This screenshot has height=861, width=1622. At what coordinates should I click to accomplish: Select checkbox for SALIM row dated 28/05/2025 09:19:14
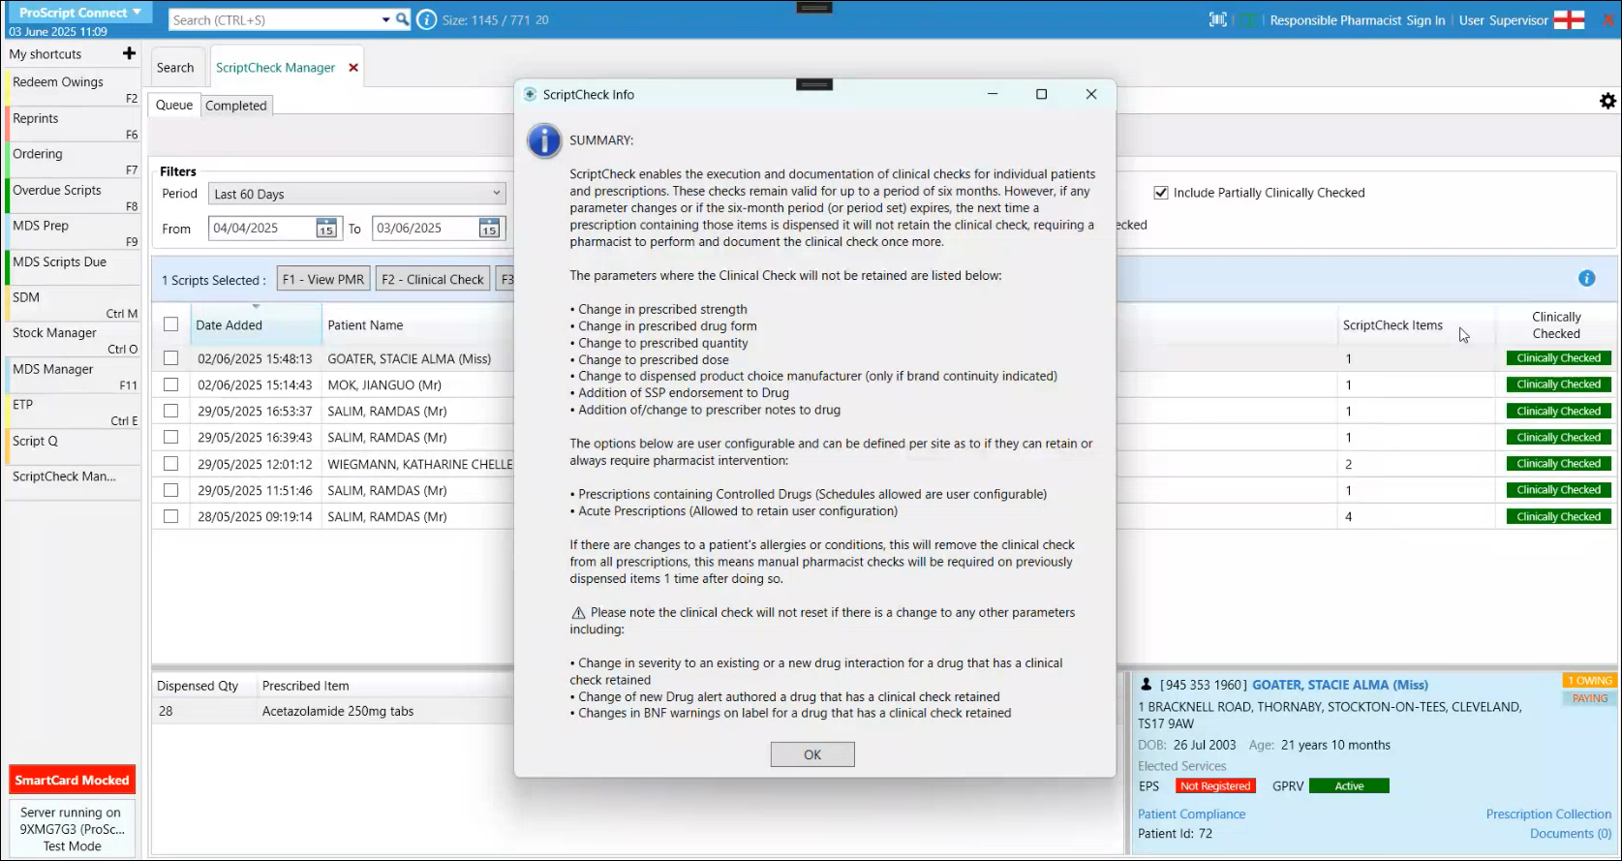click(x=171, y=516)
